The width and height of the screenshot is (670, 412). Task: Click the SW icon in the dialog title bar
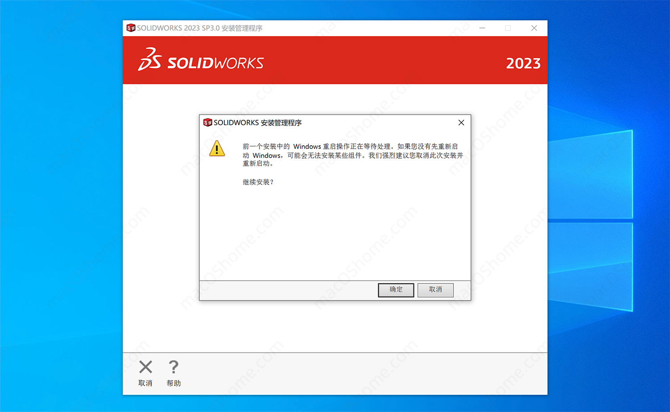pos(208,122)
